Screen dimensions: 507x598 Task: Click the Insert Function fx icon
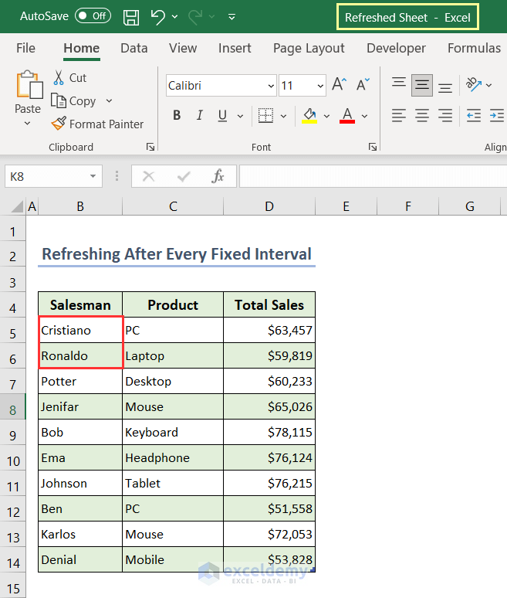click(218, 176)
